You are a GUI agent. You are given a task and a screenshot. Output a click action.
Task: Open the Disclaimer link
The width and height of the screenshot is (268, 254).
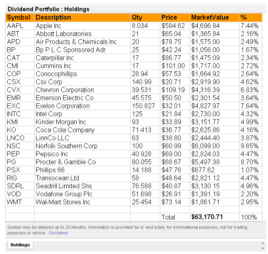coord(59,233)
